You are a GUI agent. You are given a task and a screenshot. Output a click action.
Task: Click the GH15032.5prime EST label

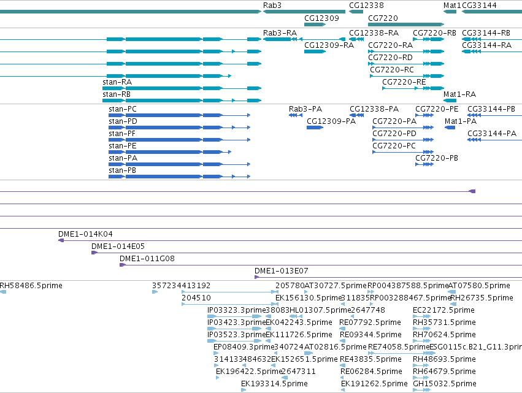pos(445,384)
